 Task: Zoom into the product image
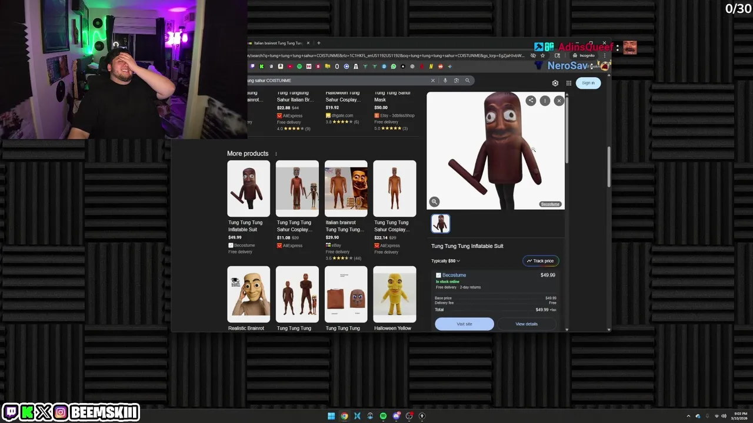pos(434,202)
